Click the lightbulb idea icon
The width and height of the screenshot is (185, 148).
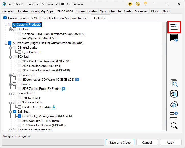click(146, 4)
